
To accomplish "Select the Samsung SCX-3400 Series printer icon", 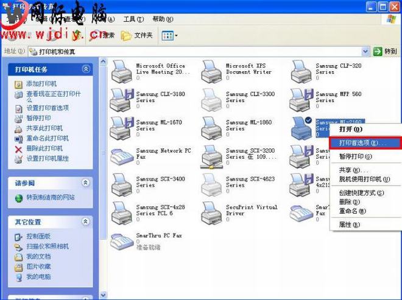I will [x=121, y=184].
